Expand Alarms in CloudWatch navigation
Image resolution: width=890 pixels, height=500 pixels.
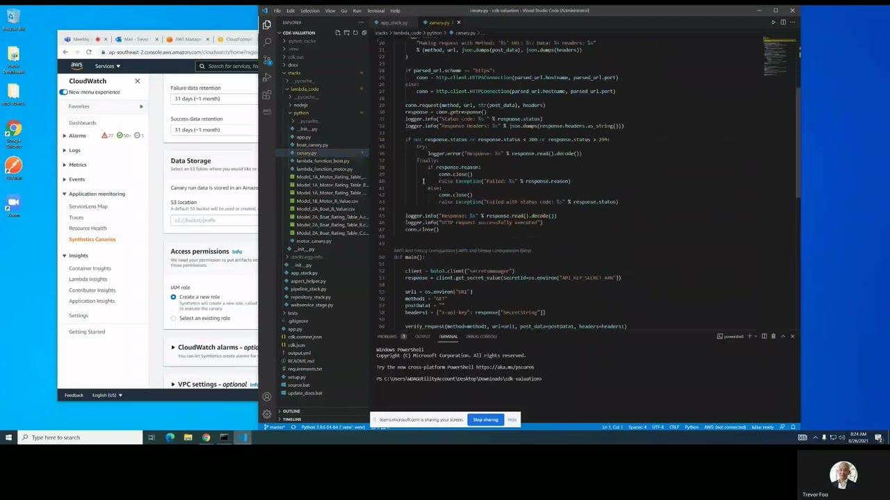click(64, 135)
